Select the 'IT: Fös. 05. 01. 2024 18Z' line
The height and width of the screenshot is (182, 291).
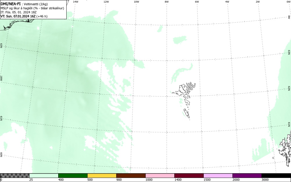pos(19,12)
